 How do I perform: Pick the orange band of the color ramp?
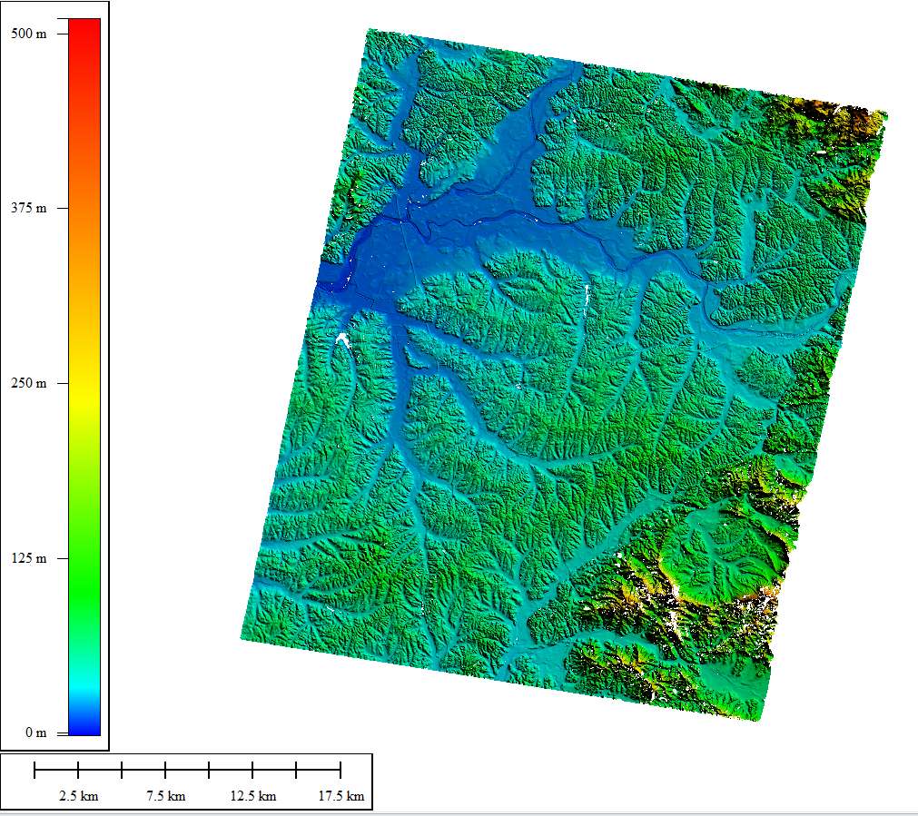click(x=84, y=222)
